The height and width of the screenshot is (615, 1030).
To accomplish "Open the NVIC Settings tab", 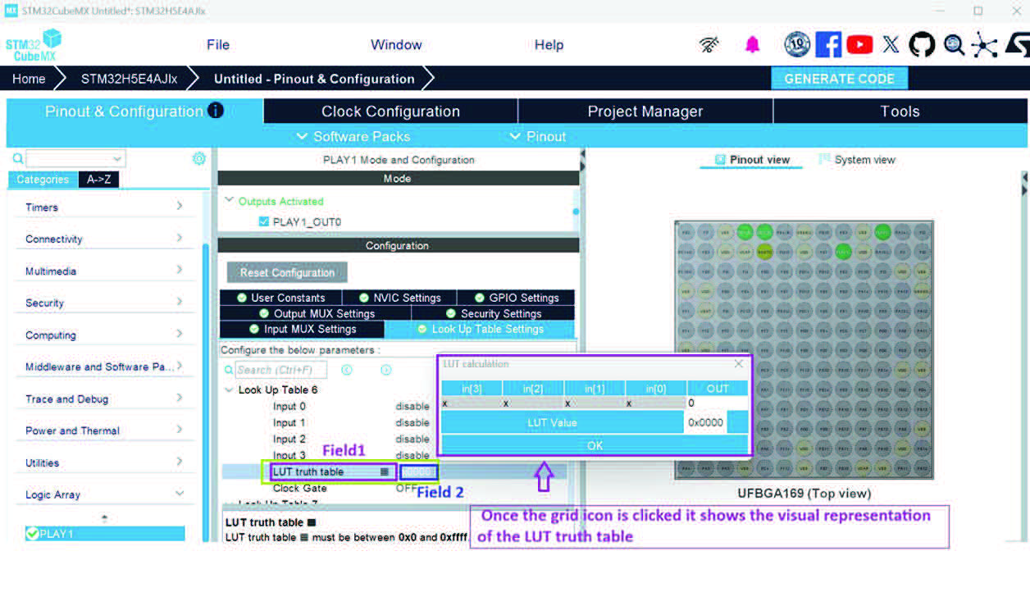I will point(399,298).
